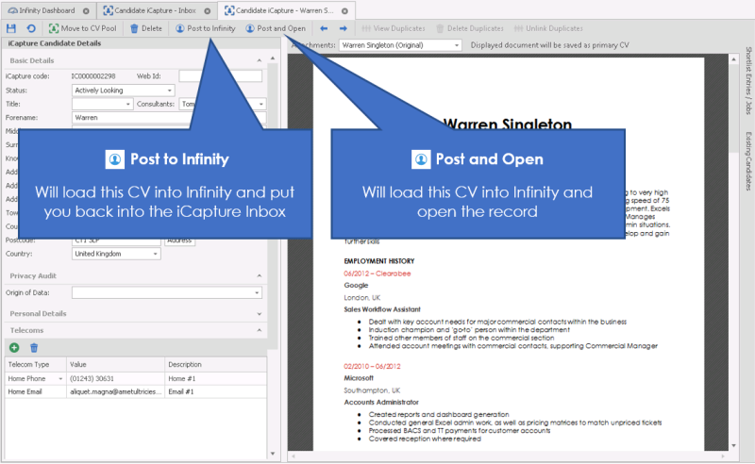Close the Infinity Dashboard tab
The image size is (755, 464).
click(x=87, y=9)
